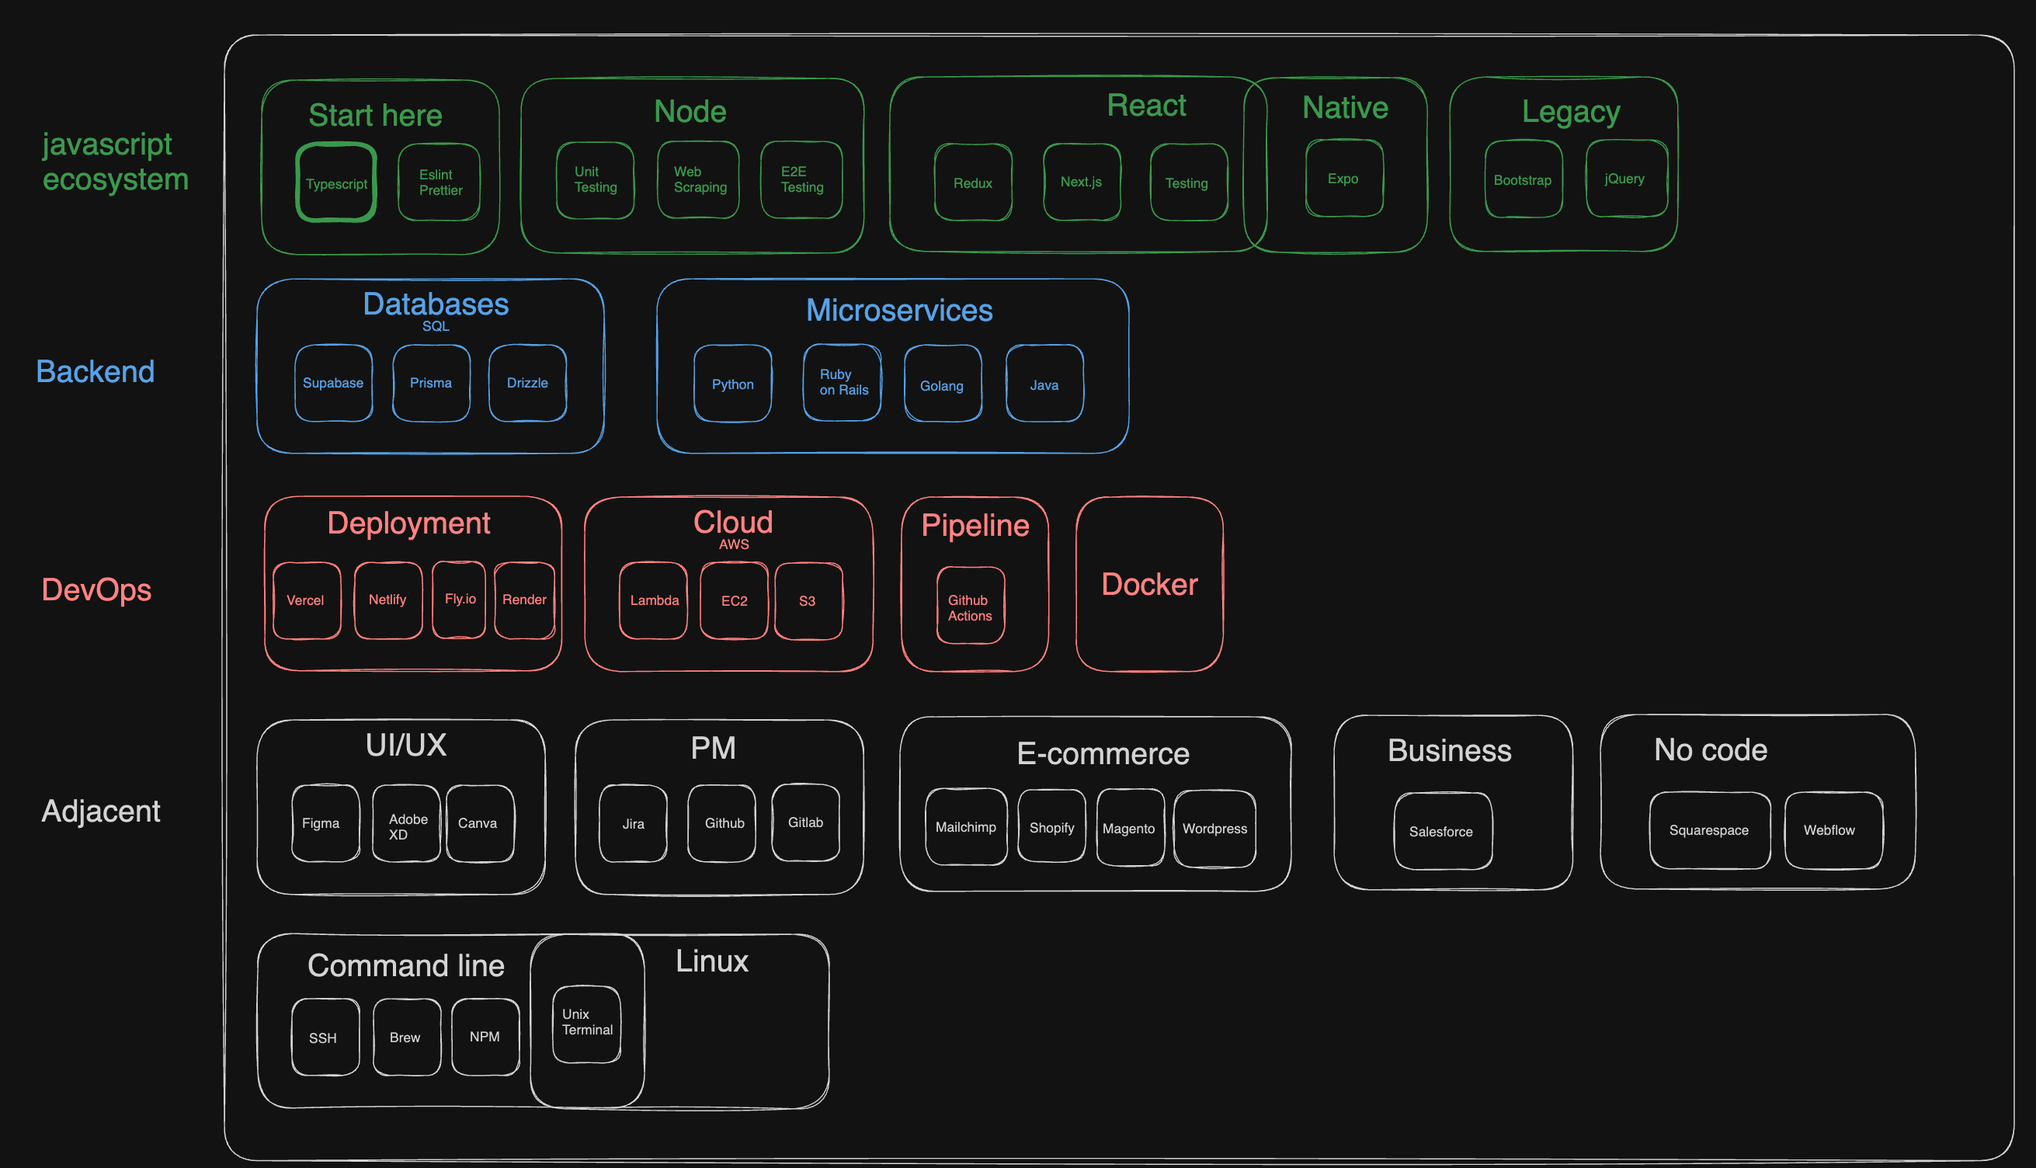Select the 'Backend' row label
Viewport: 2036px width, 1168px height.
click(96, 372)
